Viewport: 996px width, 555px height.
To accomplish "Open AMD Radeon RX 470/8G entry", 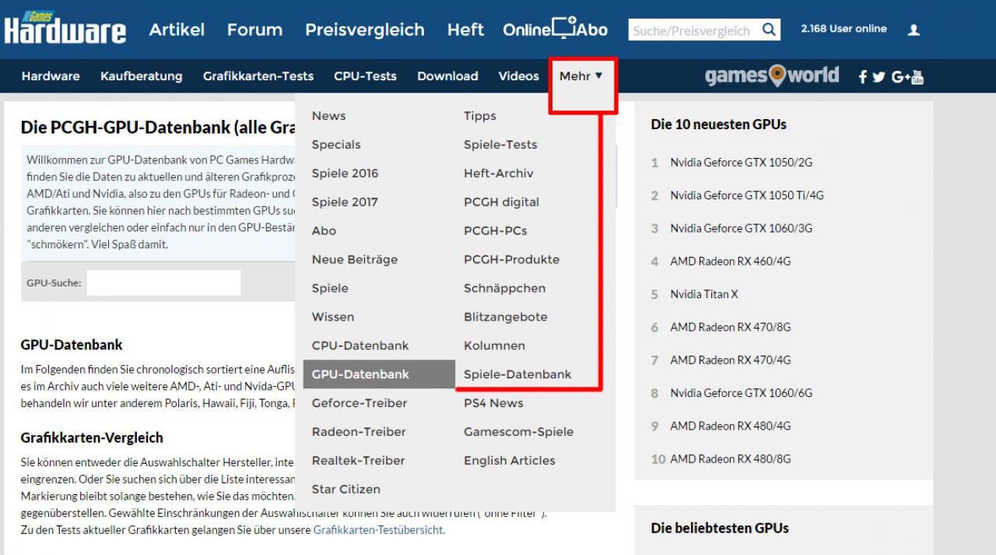I will click(x=731, y=327).
